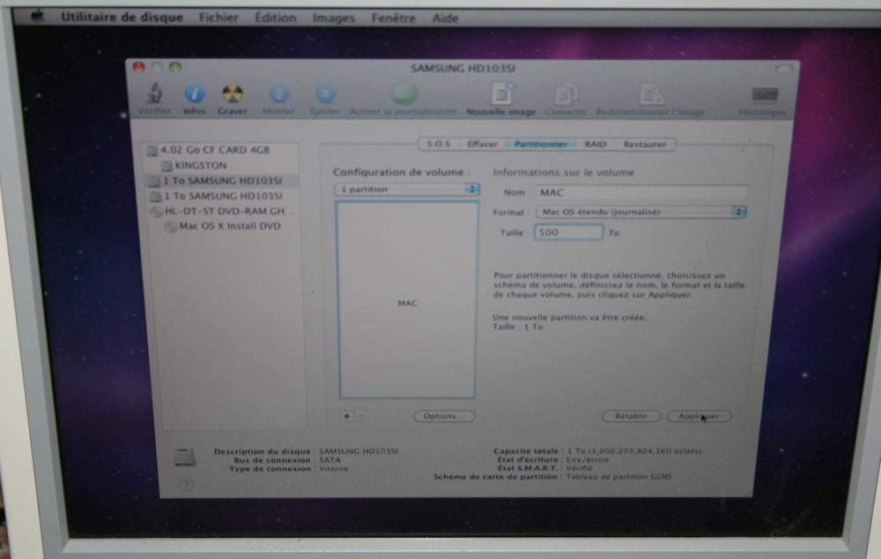Open the Fenêtre menu
881x559 pixels.
point(393,18)
